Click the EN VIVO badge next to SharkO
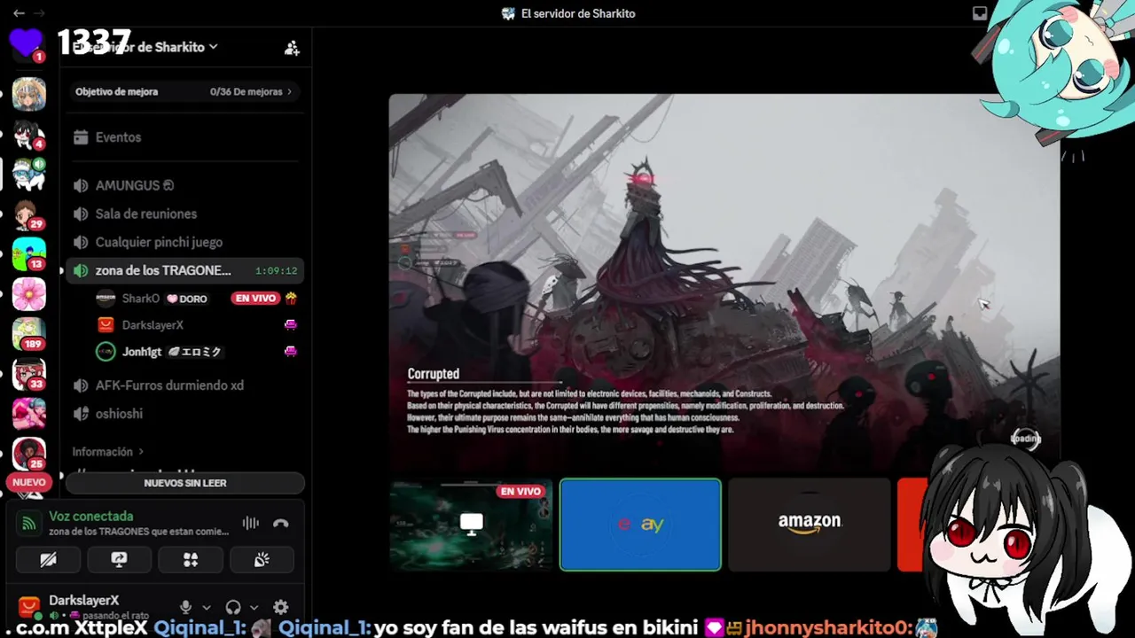 (x=255, y=299)
